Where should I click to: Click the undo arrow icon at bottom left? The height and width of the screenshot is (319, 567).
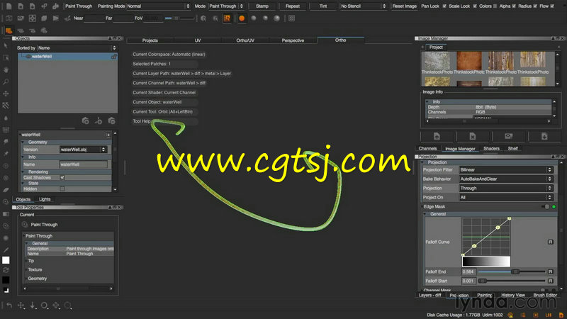coord(9,306)
